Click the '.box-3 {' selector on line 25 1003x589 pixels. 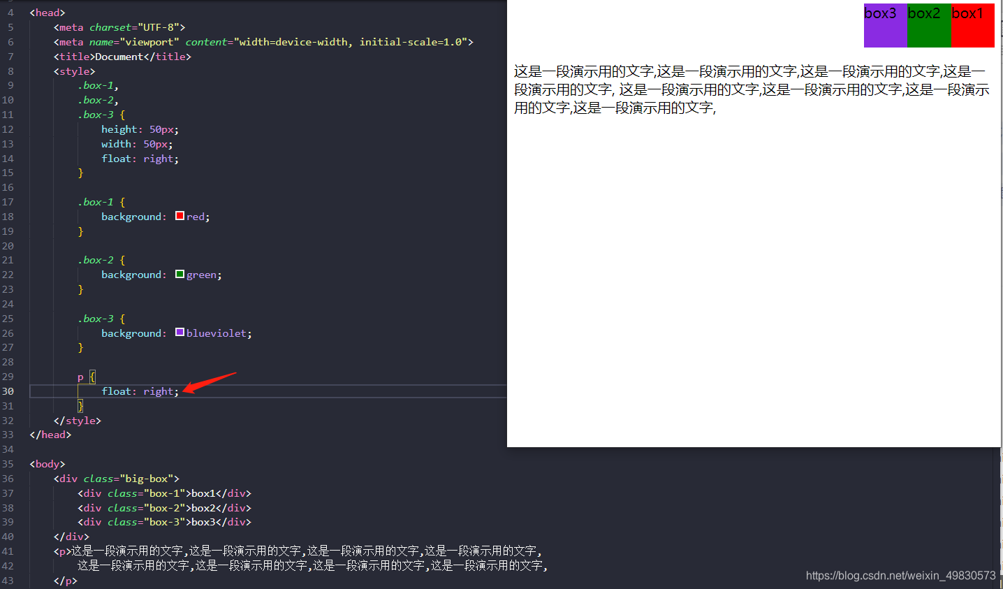[x=101, y=319]
